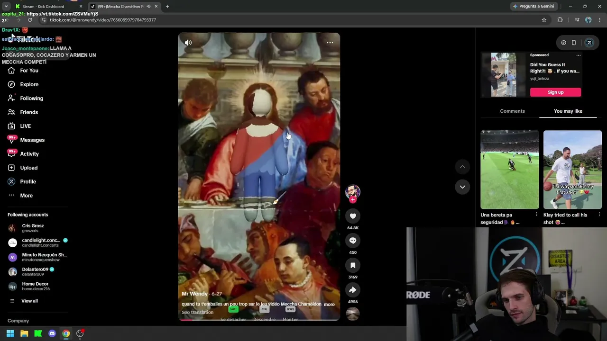Mute the TikTok video with speaker icon
This screenshot has width=607, height=341.
[188, 43]
